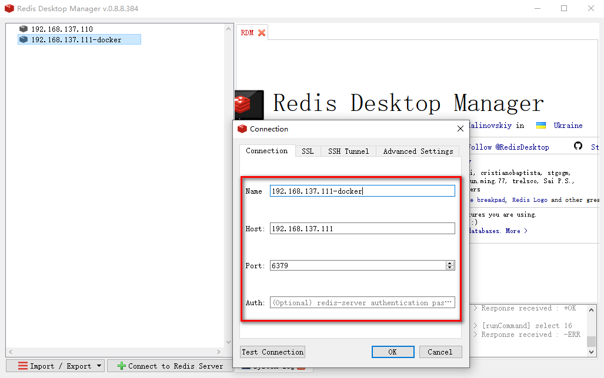This screenshot has width=604, height=378.
Task: Click the Host input field
Action: coord(362,228)
